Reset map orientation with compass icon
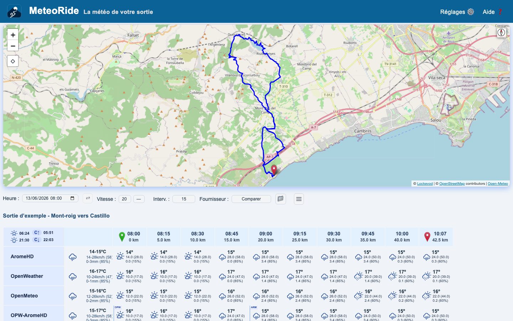The image size is (513, 321). tap(501, 32)
